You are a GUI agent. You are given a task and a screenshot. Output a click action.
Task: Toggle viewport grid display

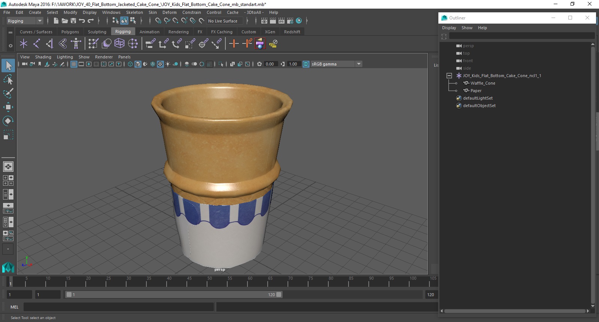point(74,64)
